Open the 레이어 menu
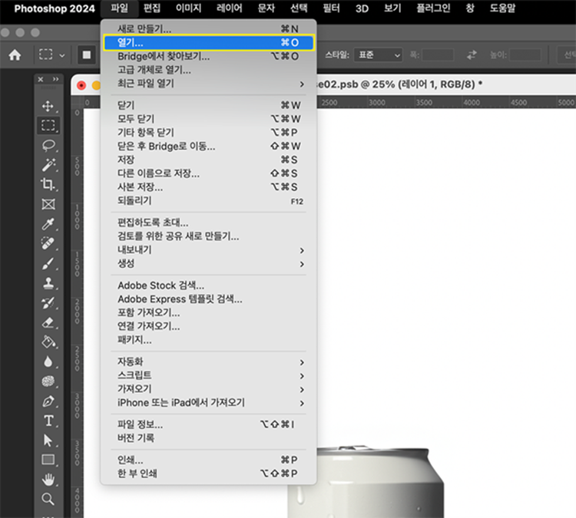This screenshot has width=576, height=518. [229, 8]
